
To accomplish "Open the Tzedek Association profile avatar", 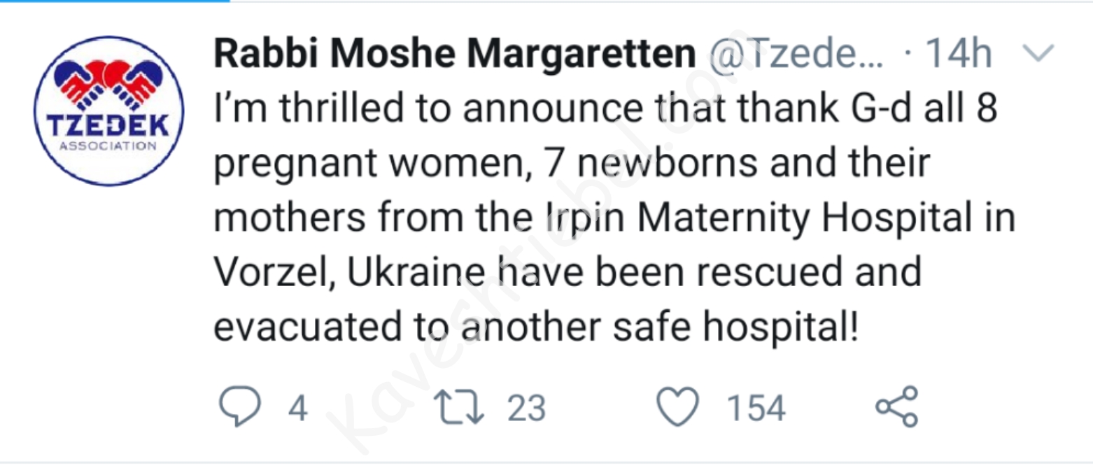I will click(108, 110).
